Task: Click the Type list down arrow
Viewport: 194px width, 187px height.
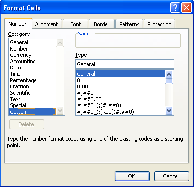Action: (x=169, y=111)
